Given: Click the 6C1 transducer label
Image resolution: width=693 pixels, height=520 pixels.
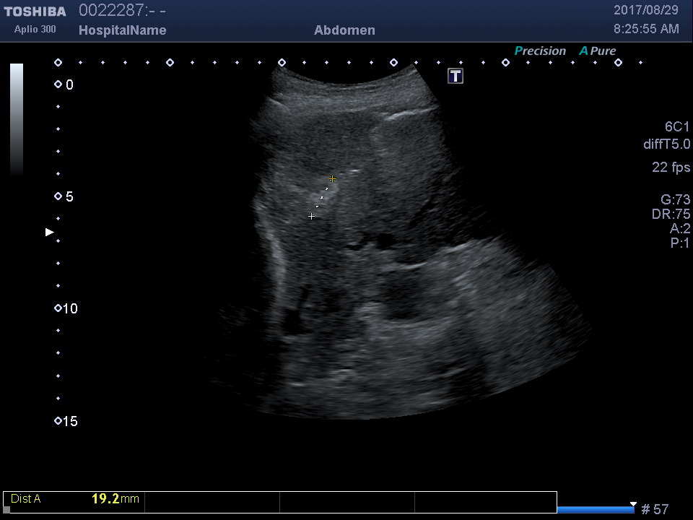Looking at the screenshot, I should (x=677, y=126).
